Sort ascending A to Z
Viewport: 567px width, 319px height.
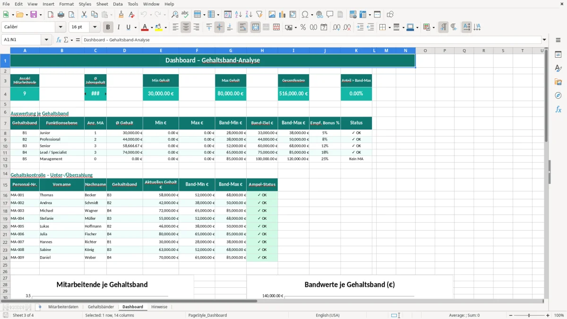point(238,15)
